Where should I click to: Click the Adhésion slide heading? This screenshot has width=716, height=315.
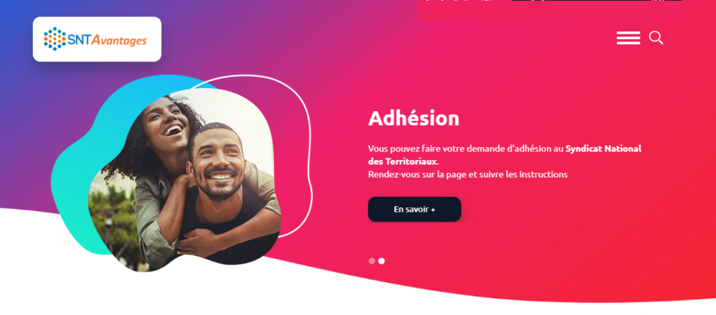click(x=414, y=119)
